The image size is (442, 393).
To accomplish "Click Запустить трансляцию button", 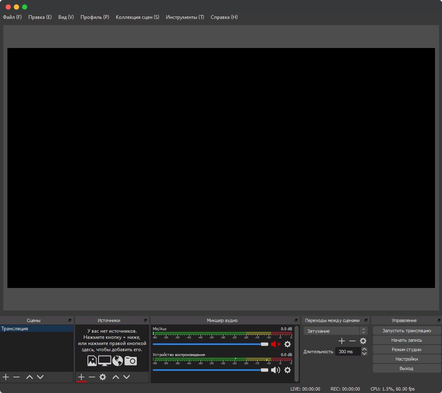I will 406,331.
